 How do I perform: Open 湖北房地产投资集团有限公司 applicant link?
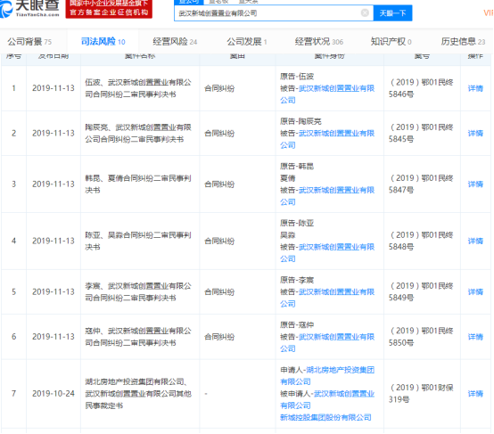[x=327, y=376]
